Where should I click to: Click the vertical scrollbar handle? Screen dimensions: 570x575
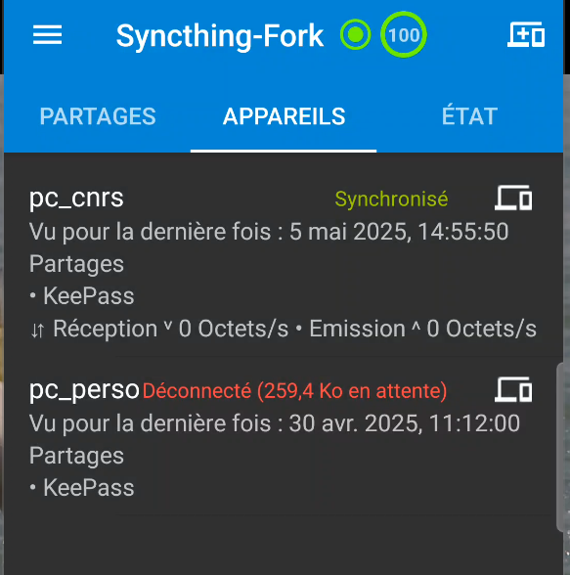pos(560,447)
